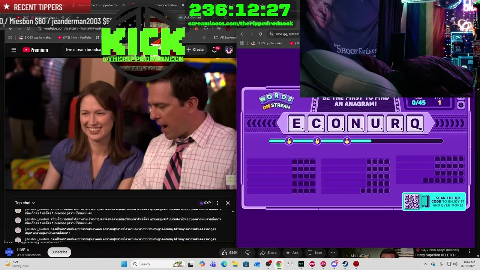Show hidden system tray icons
Viewport: 480px width, 270px height.
pyautogui.click(x=425, y=264)
